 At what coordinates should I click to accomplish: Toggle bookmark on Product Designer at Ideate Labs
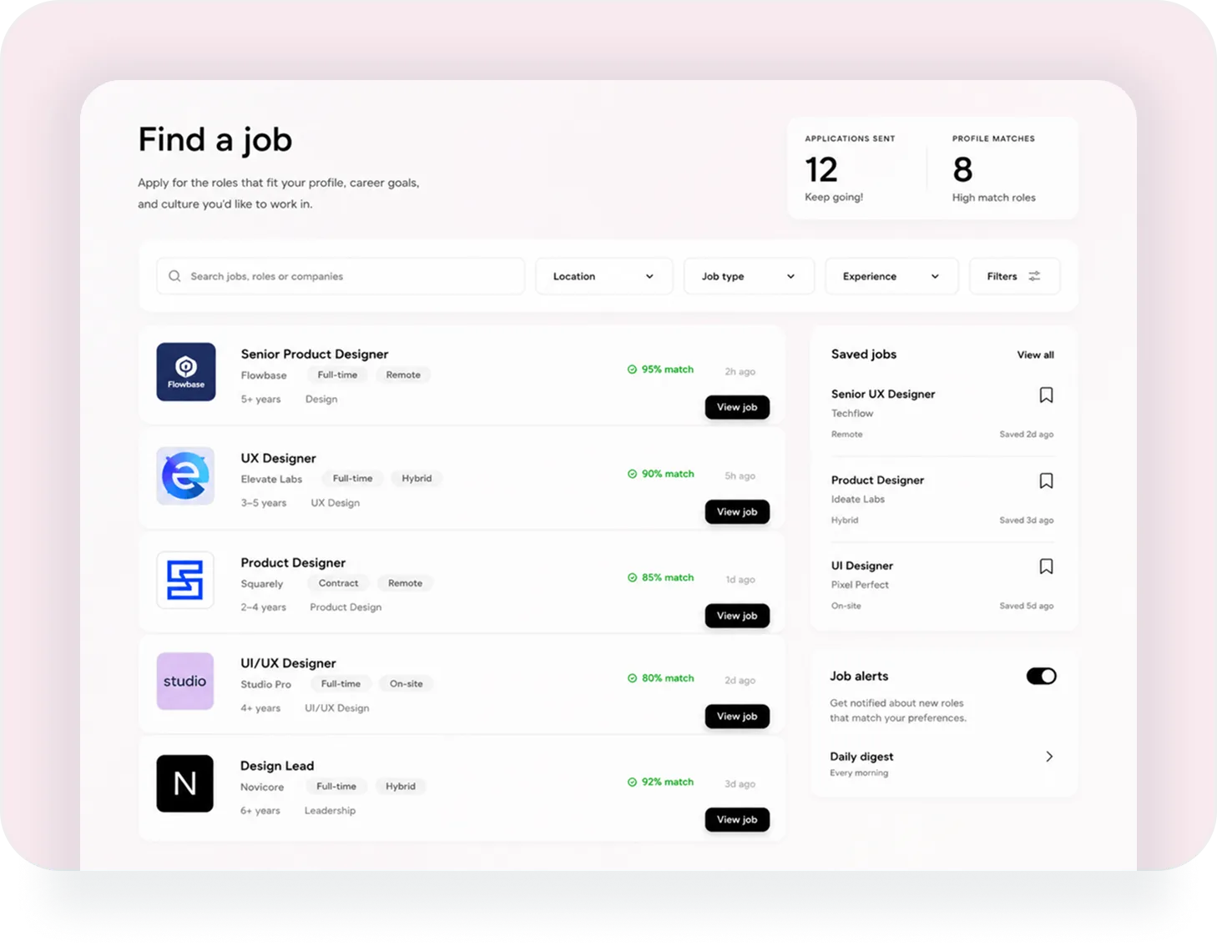[x=1046, y=481]
